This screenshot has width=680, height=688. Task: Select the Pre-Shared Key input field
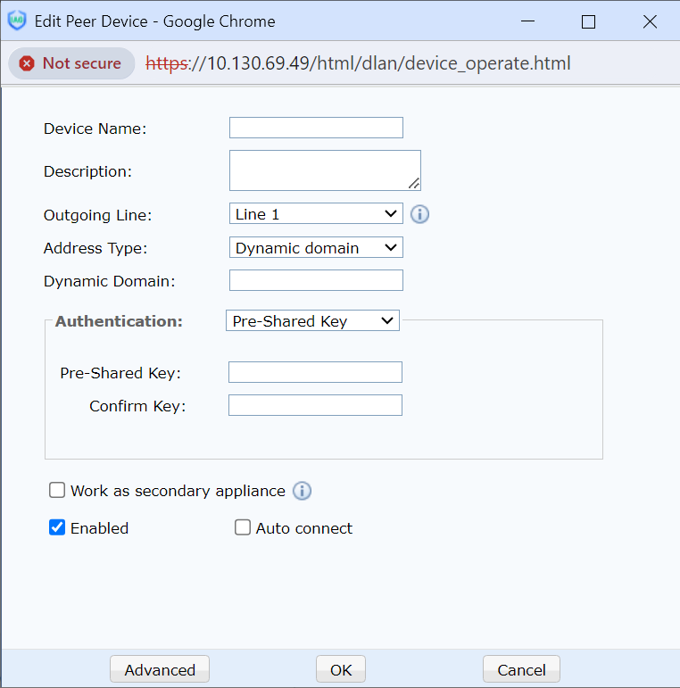[315, 372]
